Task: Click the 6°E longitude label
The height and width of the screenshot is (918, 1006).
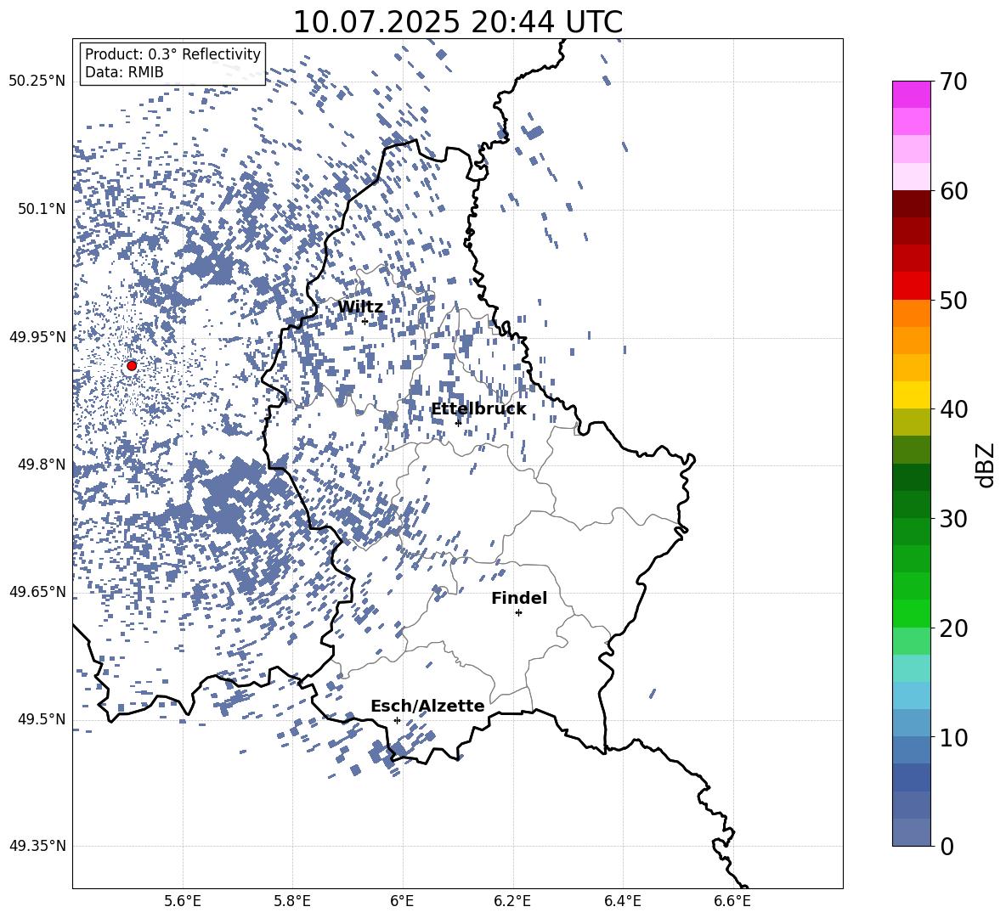Action: [x=402, y=901]
